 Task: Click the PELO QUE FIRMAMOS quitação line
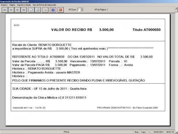coord(79,80)
